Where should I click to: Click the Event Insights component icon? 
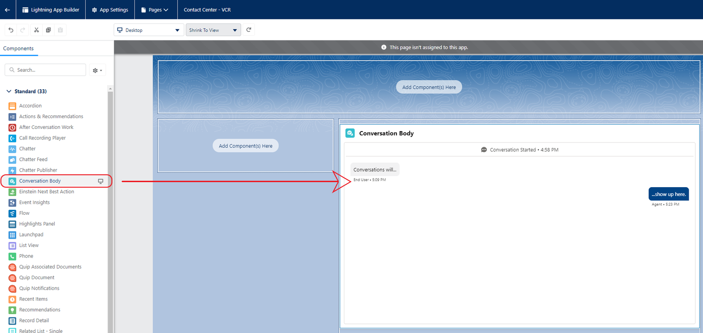12,202
